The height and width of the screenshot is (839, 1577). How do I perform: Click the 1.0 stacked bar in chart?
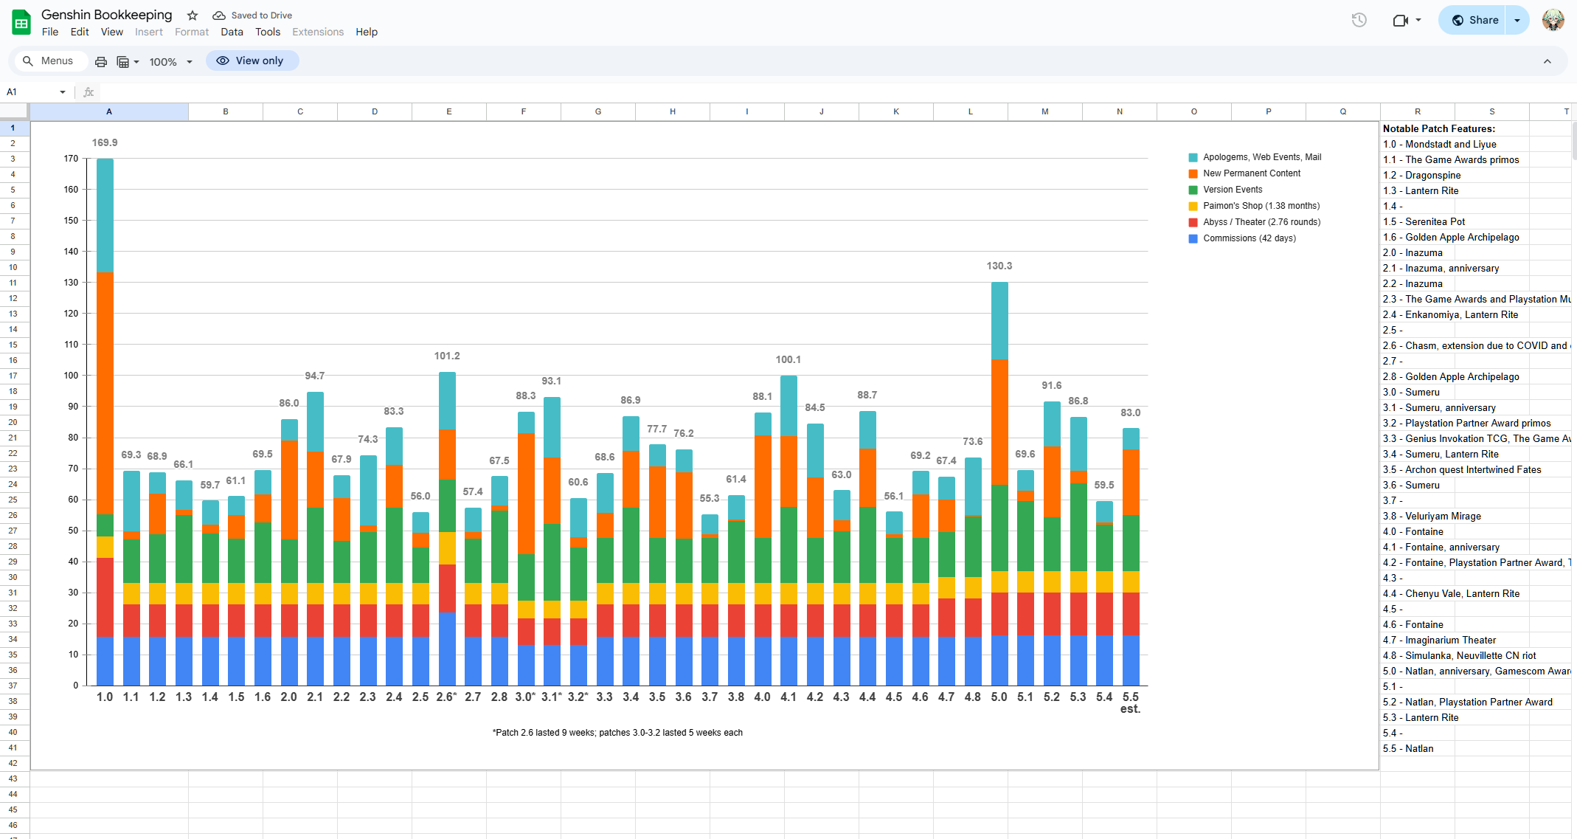[x=105, y=422]
